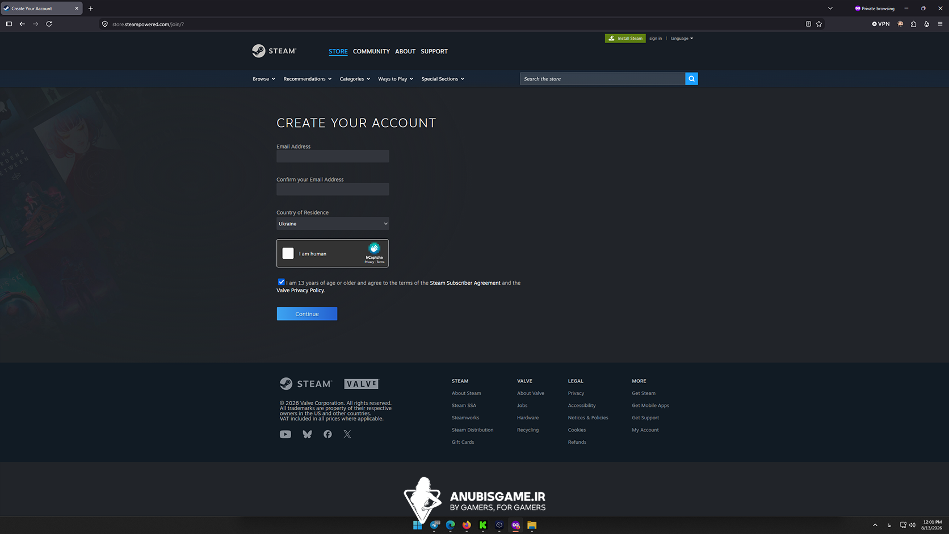949x534 pixels.
Task: Open the Refunds footer link
Action: 577,442
